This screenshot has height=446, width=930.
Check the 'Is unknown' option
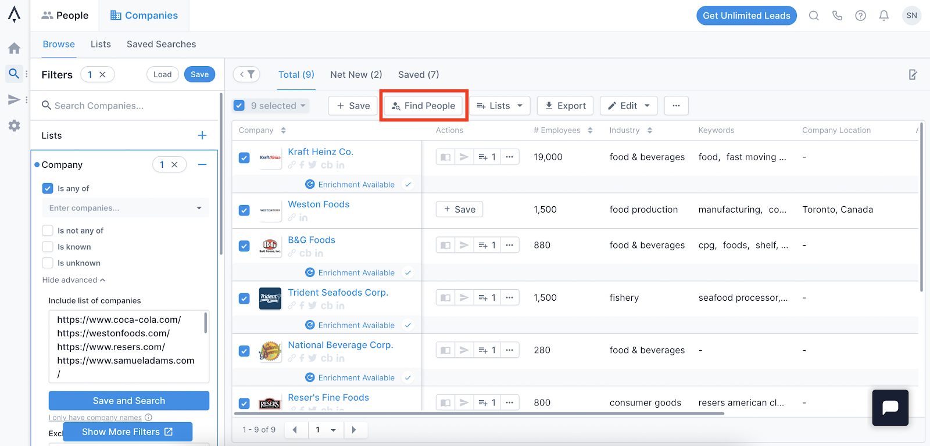(48, 263)
